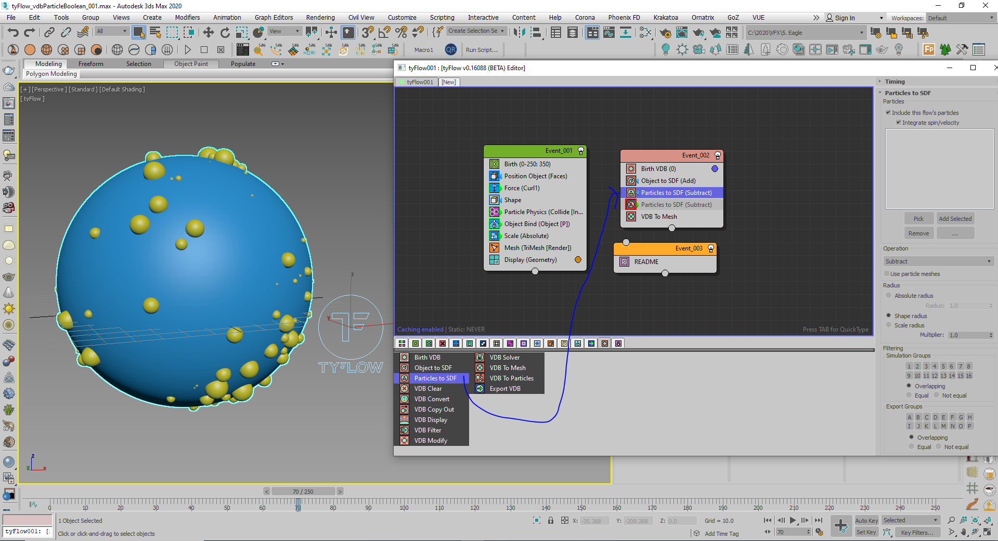This screenshot has height=541, width=998.
Task: Collapse the Particles to SDF rollout
Action: [x=908, y=93]
